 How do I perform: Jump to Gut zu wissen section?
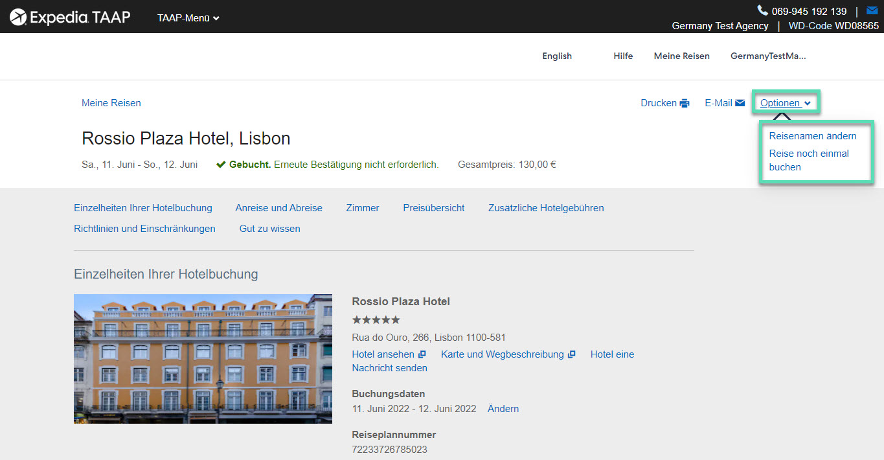point(269,229)
